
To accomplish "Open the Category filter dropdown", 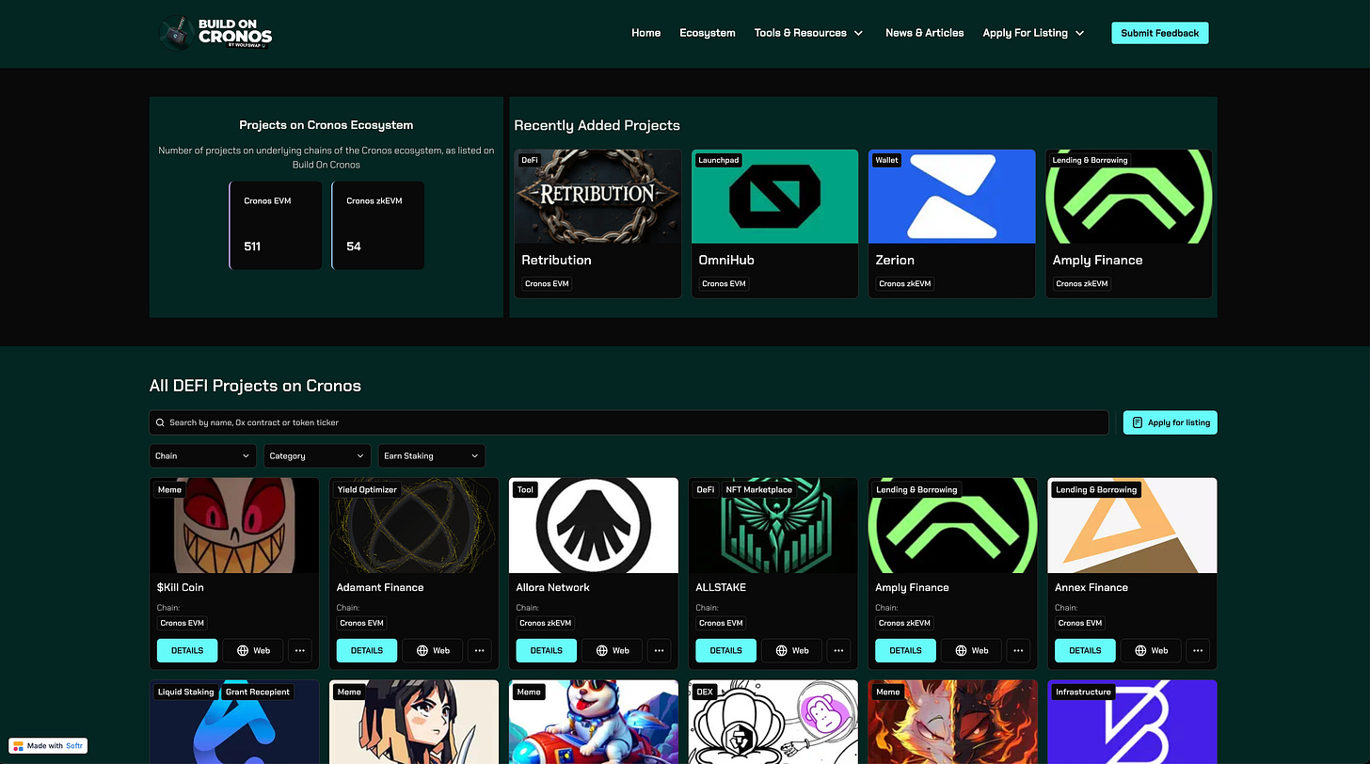I will point(317,455).
